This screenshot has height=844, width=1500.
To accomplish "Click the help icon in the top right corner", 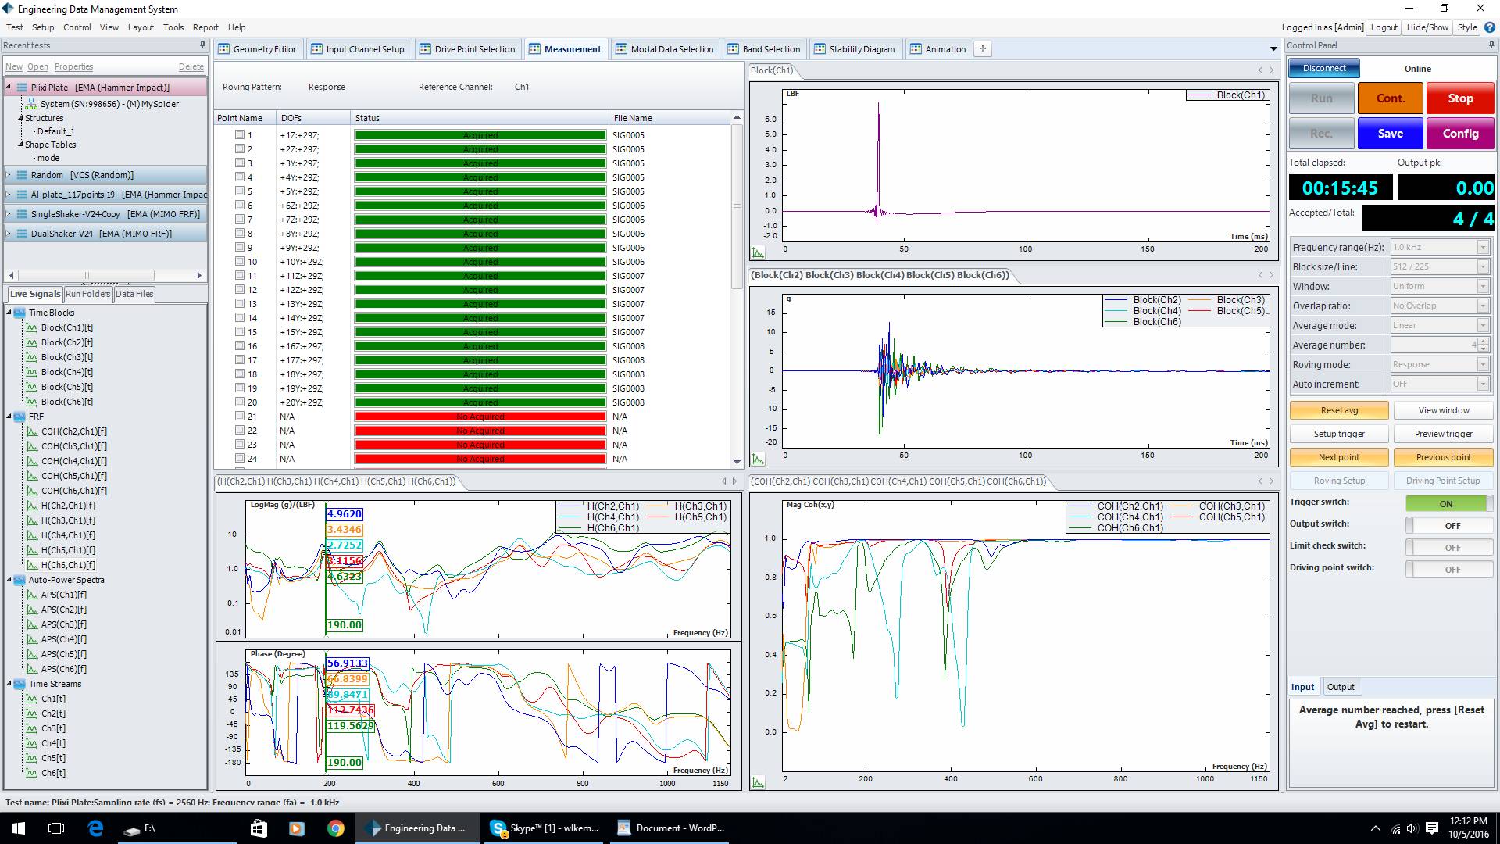I will pyautogui.click(x=1490, y=27).
